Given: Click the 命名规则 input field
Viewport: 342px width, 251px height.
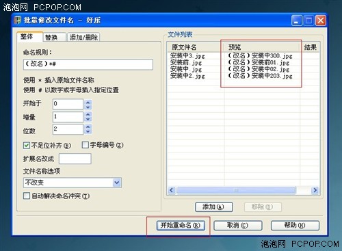Looking at the screenshot, I should click(x=88, y=64).
